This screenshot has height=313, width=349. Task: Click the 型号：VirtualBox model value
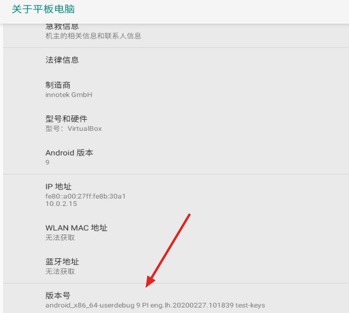74,129
